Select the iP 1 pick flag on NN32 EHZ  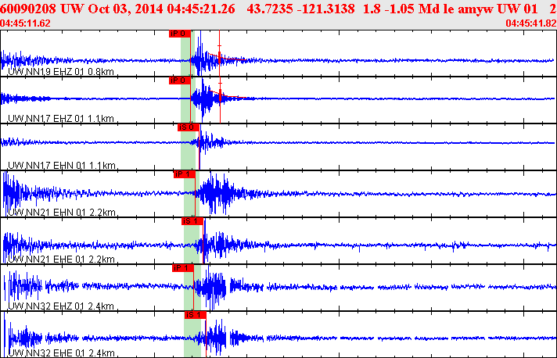[183, 268]
